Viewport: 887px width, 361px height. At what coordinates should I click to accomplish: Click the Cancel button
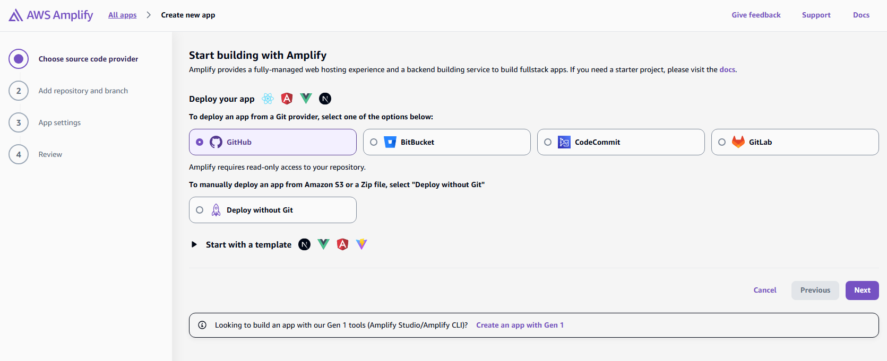pos(765,290)
